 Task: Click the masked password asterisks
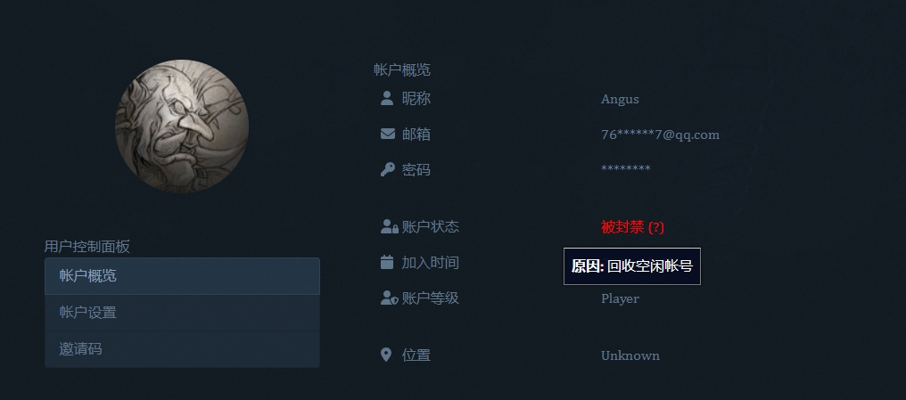625,168
